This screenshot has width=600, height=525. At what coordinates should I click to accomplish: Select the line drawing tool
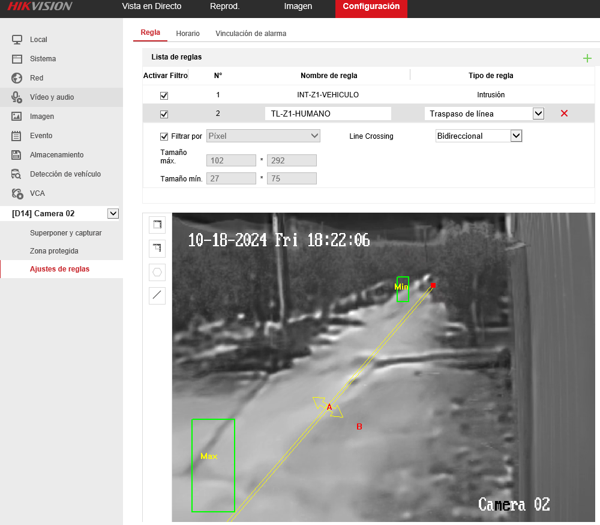click(157, 296)
